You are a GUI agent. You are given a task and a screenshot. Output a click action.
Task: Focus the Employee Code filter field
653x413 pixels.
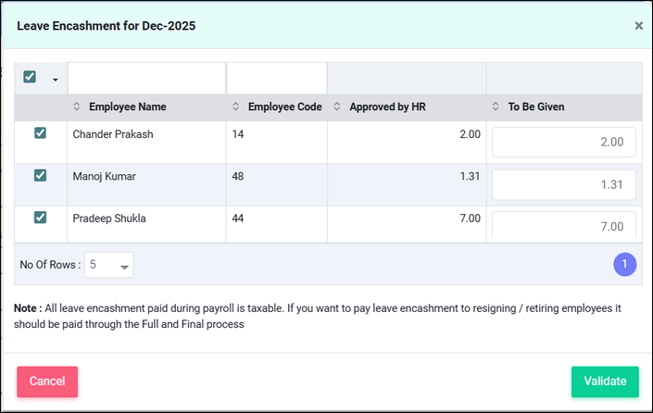pyautogui.click(x=276, y=78)
